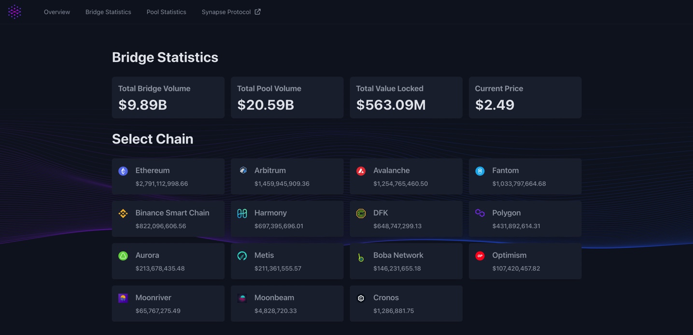The image size is (693, 335).
Task: Open the Optimism chain name
Action: click(509, 255)
